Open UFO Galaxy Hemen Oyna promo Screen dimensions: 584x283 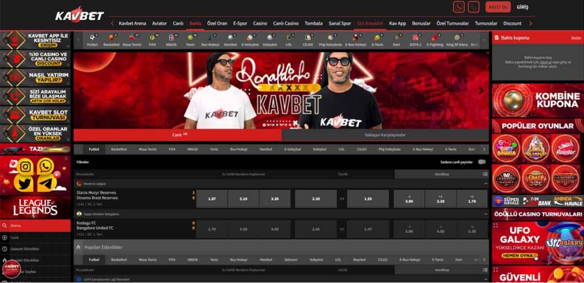(538, 243)
